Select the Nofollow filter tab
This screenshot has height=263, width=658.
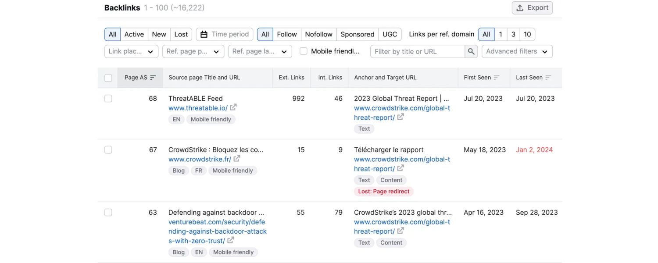click(318, 34)
